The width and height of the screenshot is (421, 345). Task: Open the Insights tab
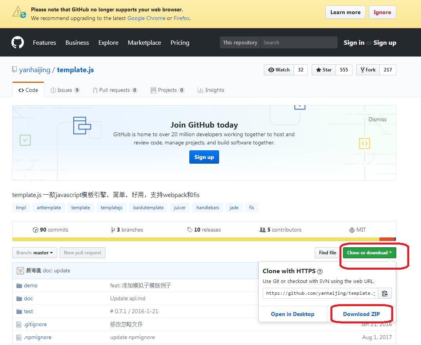pos(211,90)
